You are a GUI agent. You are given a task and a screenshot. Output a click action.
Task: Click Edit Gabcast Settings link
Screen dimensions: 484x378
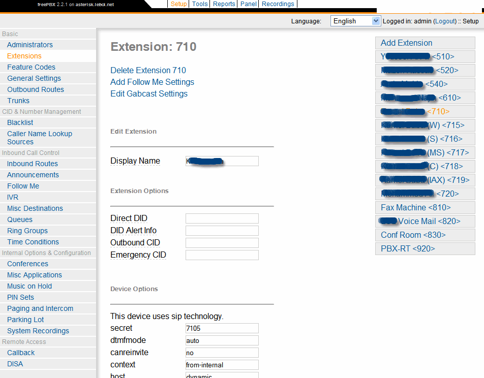click(x=149, y=94)
